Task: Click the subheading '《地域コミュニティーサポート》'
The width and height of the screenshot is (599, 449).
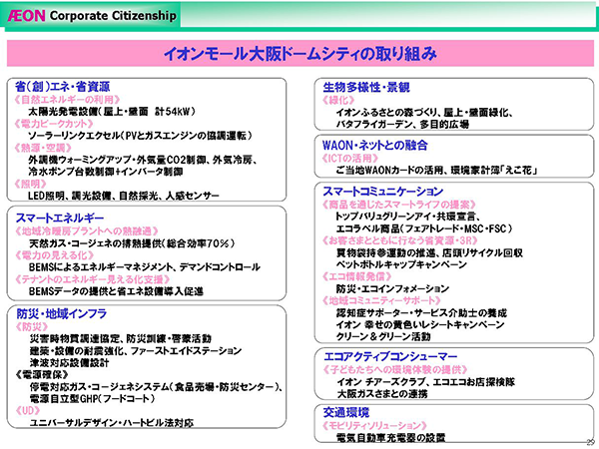Action: pyautogui.click(x=381, y=300)
